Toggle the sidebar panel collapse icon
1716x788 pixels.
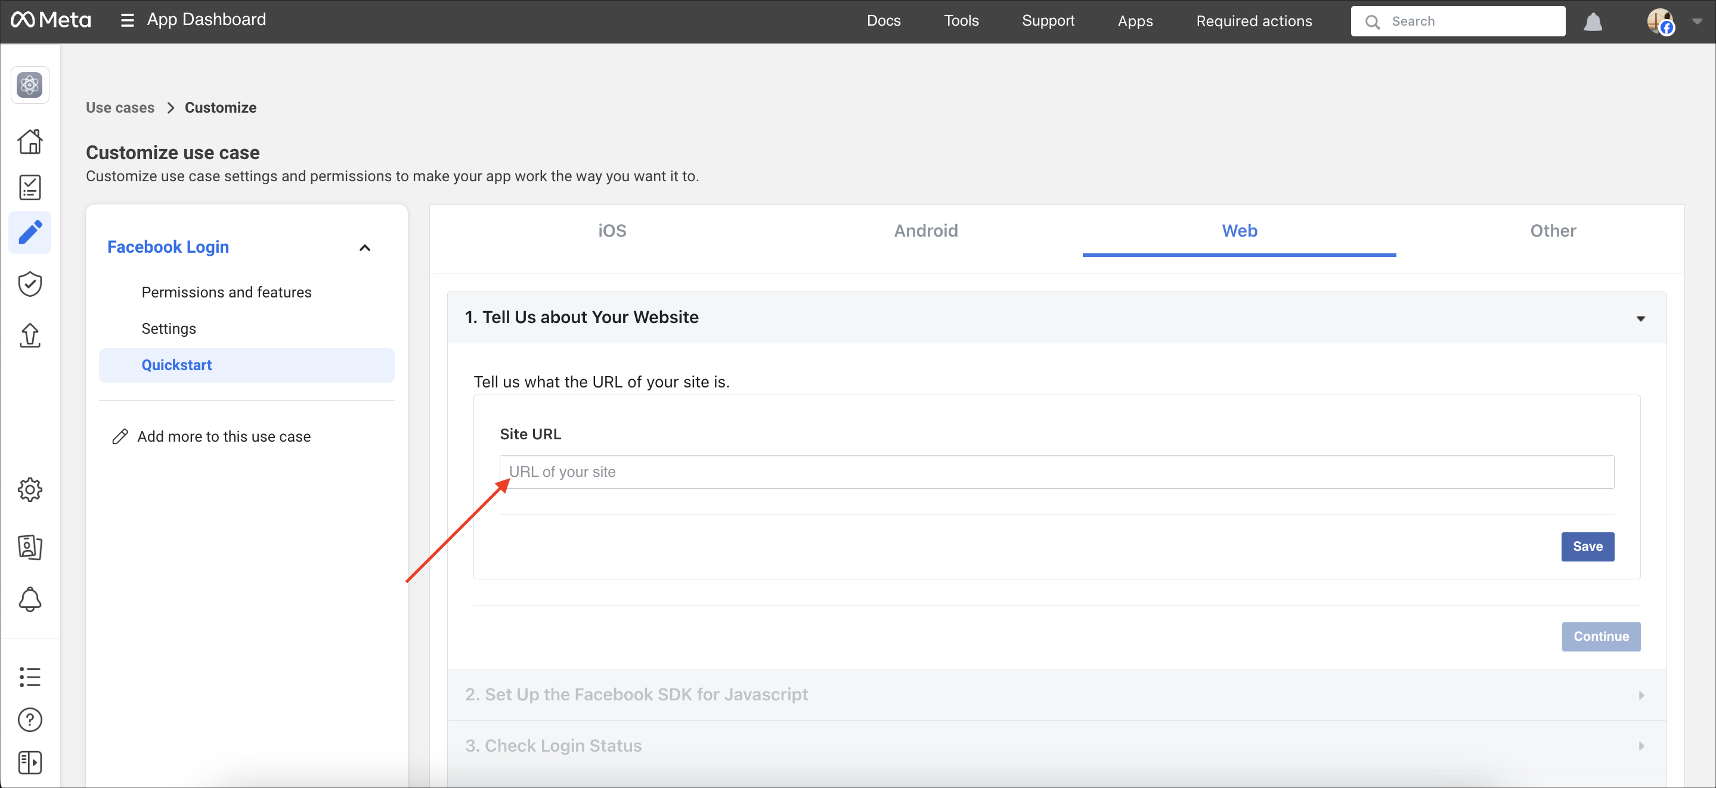[x=30, y=763]
